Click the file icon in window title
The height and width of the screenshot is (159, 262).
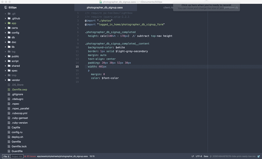101,2
